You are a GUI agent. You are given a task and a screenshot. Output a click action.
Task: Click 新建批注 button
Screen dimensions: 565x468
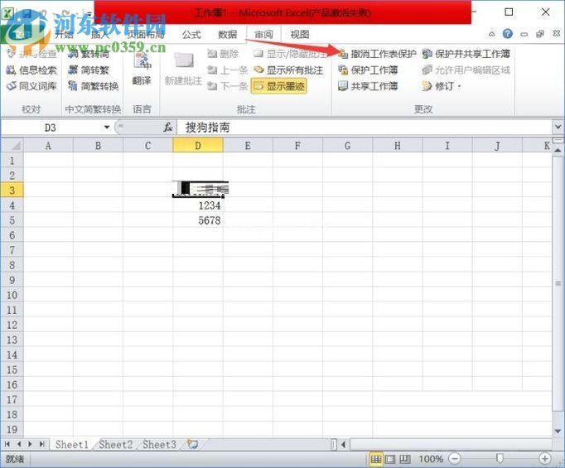click(183, 69)
